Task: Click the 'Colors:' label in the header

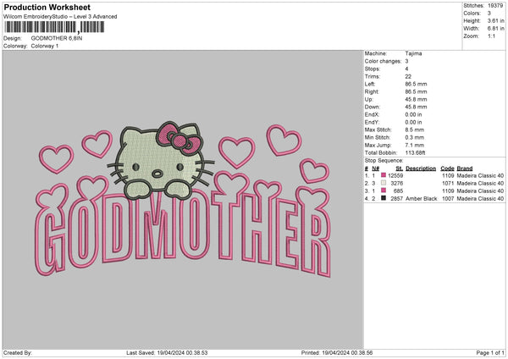Action: point(472,14)
